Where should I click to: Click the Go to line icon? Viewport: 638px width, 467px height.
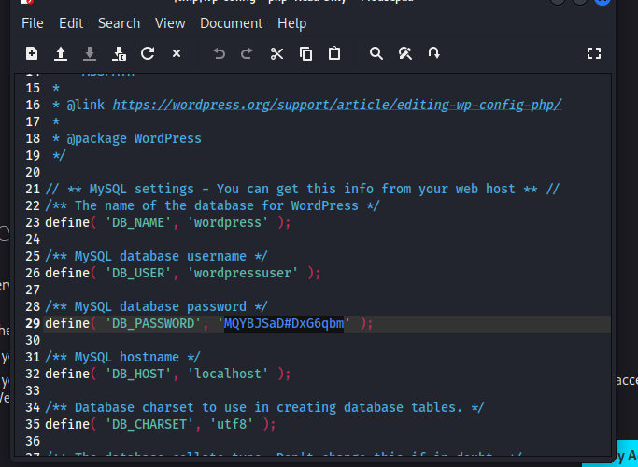(x=434, y=53)
